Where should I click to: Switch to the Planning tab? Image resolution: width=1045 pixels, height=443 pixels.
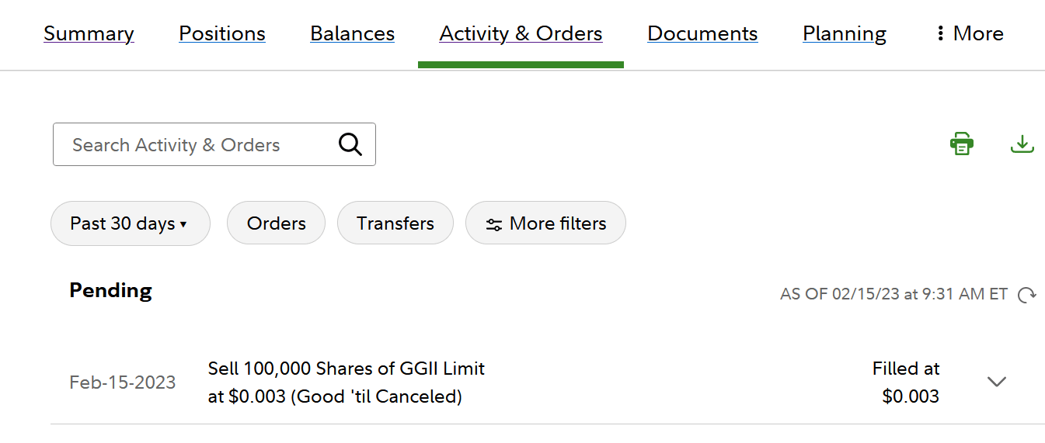(x=845, y=33)
